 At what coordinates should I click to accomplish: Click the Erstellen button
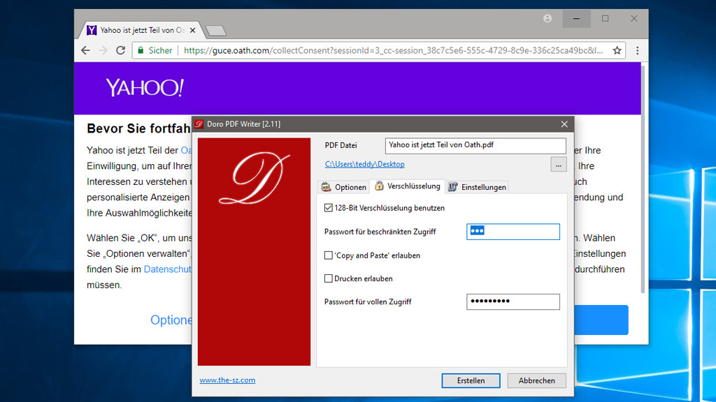click(x=471, y=380)
